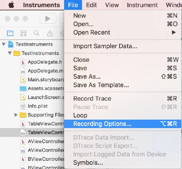Open the Issue navigator warning icon
Image resolution: width=182 pixels, height=169 pixels.
tap(50, 33)
